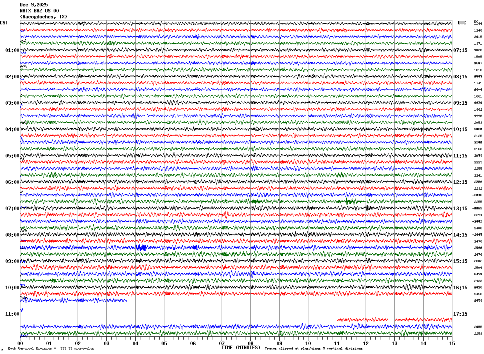484x354 pixels.
Task: Select minute 15 on the bottom axis
Action: 452,343
